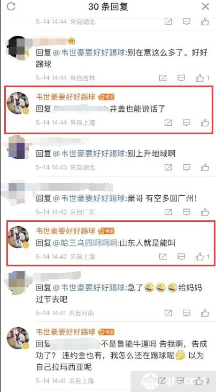216x392 pixels.
Task: View avatar of 韦世豪 on 鲁能牛逼 reply
Action: [x=18, y=338]
